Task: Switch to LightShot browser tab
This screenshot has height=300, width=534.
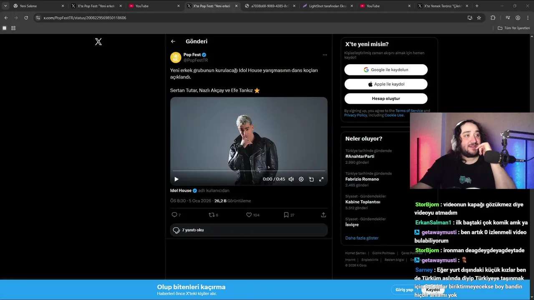Action: (327, 6)
